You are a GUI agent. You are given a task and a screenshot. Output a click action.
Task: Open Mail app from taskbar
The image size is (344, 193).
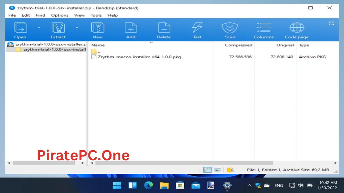[196, 185]
